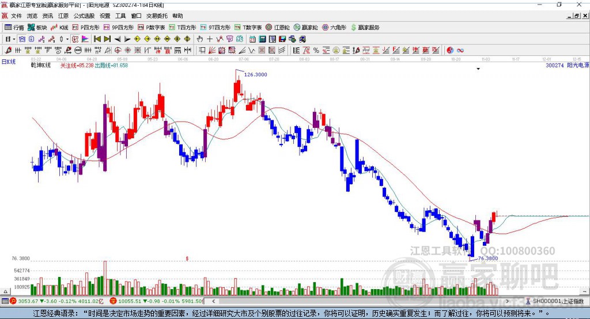
Task: Click the 76.3800 low price label on chart
Action: tap(488, 259)
